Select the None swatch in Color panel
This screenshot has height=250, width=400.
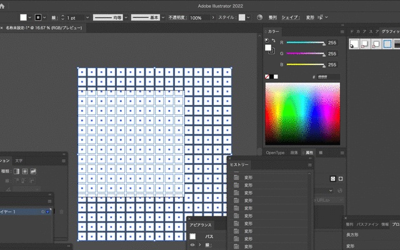pos(268,77)
